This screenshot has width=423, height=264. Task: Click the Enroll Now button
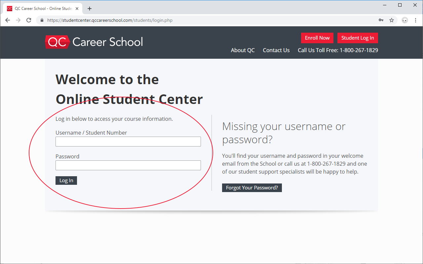pos(317,38)
